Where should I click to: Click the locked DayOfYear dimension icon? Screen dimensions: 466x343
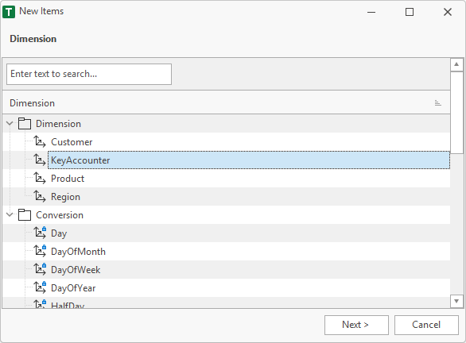coord(40,287)
